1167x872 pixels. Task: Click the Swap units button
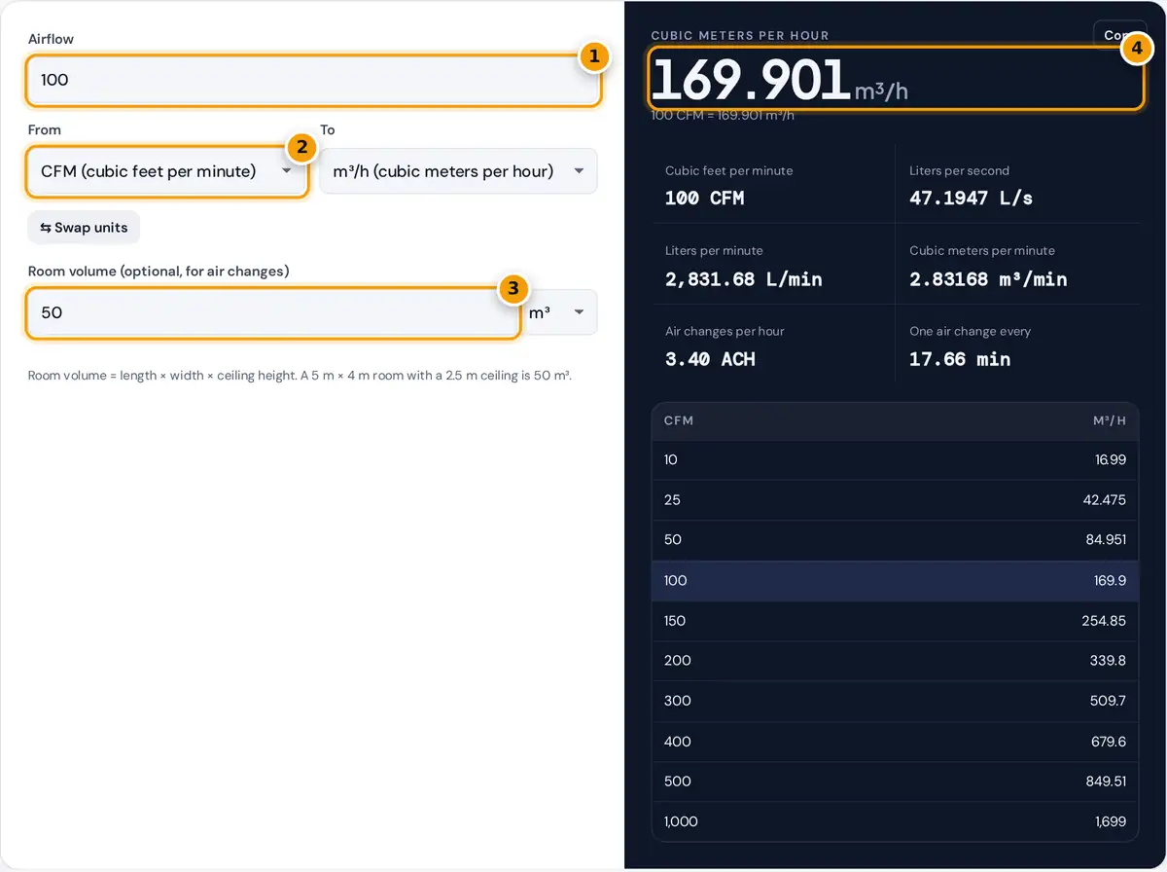tap(85, 228)
